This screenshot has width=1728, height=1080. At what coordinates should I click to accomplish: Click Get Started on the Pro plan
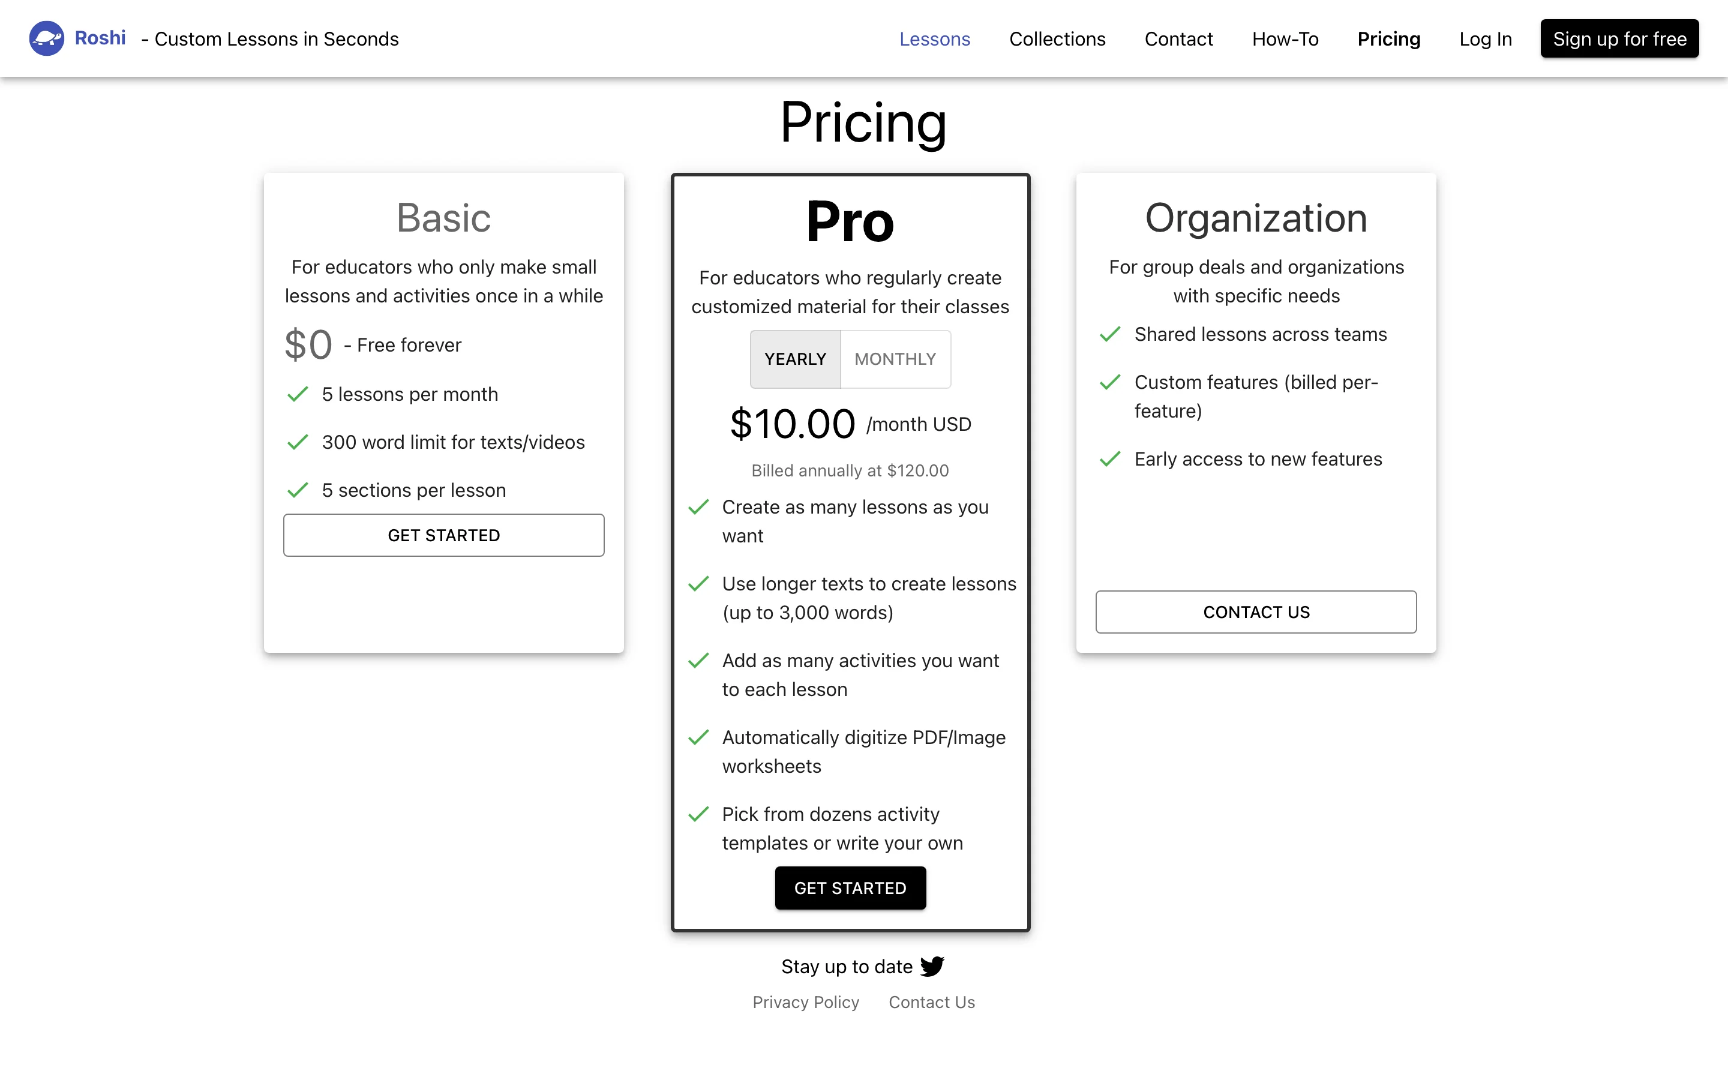850,888
